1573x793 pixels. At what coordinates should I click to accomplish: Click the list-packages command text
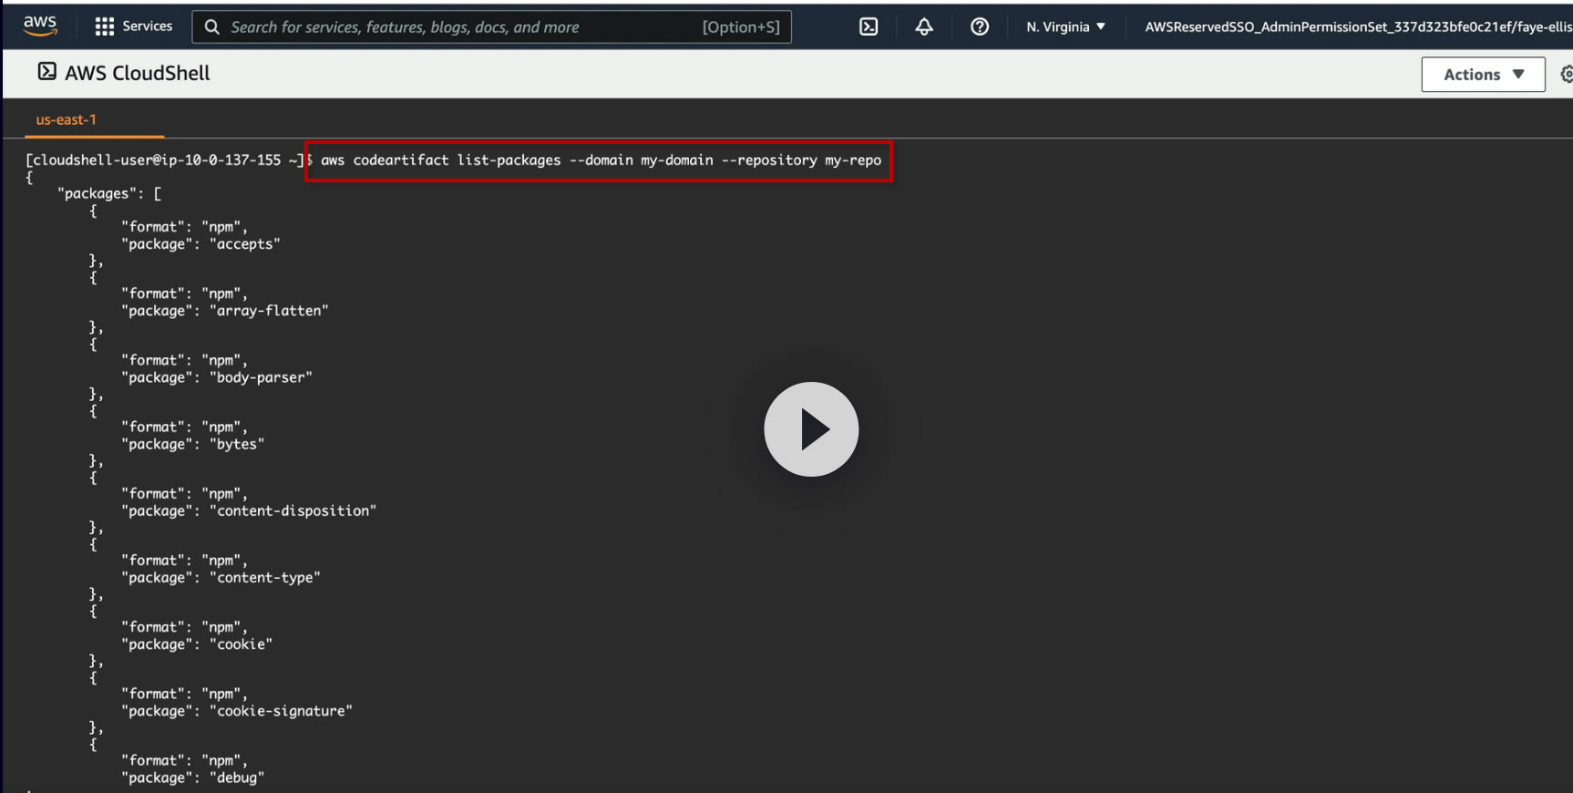601,160
